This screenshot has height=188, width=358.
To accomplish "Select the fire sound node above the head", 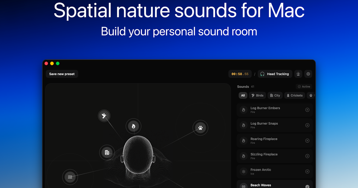I will point(133,126).
